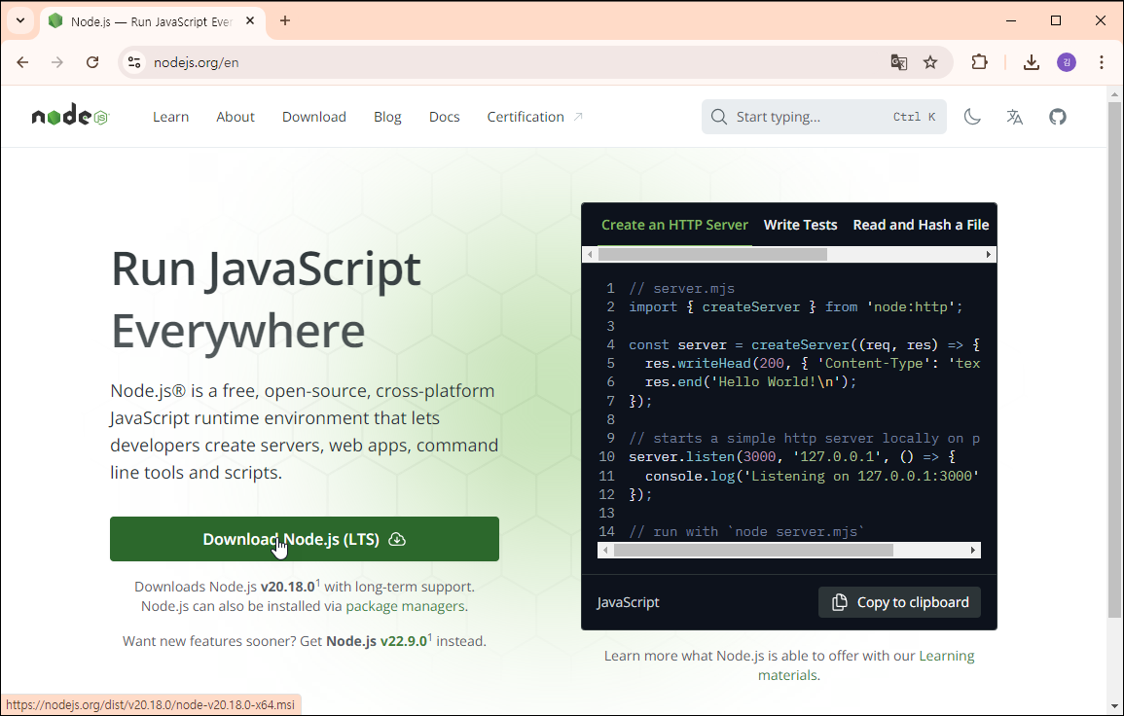Image resolution: width=1124 pixels, height=716 pixels.
Task: Switch to the Write Tests tab
Action: [800, 225]
